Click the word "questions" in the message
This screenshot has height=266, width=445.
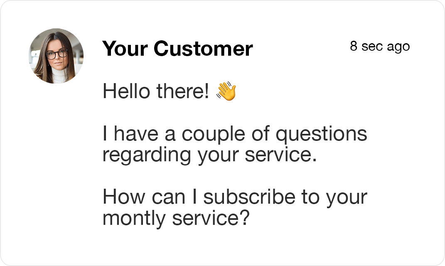click(321, 134)
